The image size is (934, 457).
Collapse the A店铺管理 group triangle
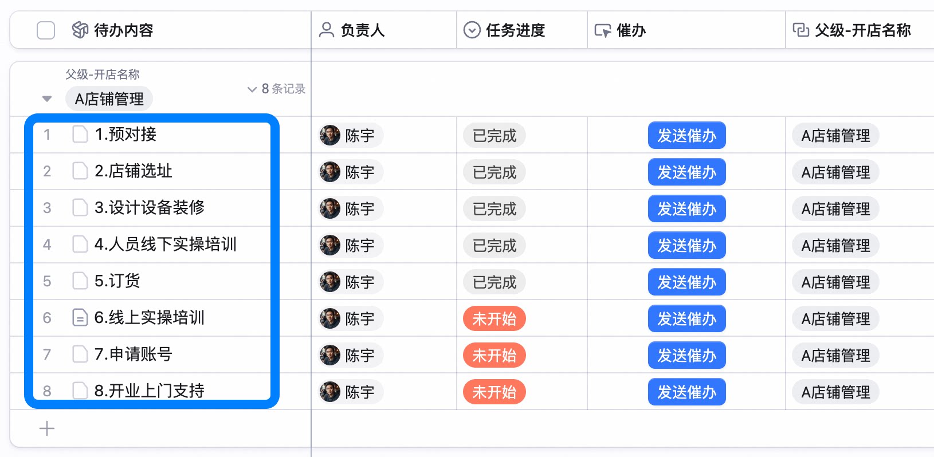coord(47,99)
